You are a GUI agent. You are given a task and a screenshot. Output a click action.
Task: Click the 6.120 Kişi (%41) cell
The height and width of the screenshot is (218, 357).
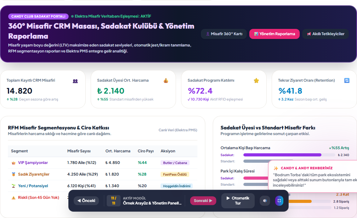pyautogui.click(x=81, y=186)
